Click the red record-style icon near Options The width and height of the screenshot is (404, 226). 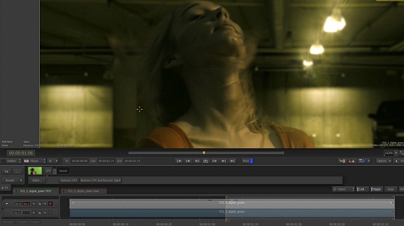[352, 161]
